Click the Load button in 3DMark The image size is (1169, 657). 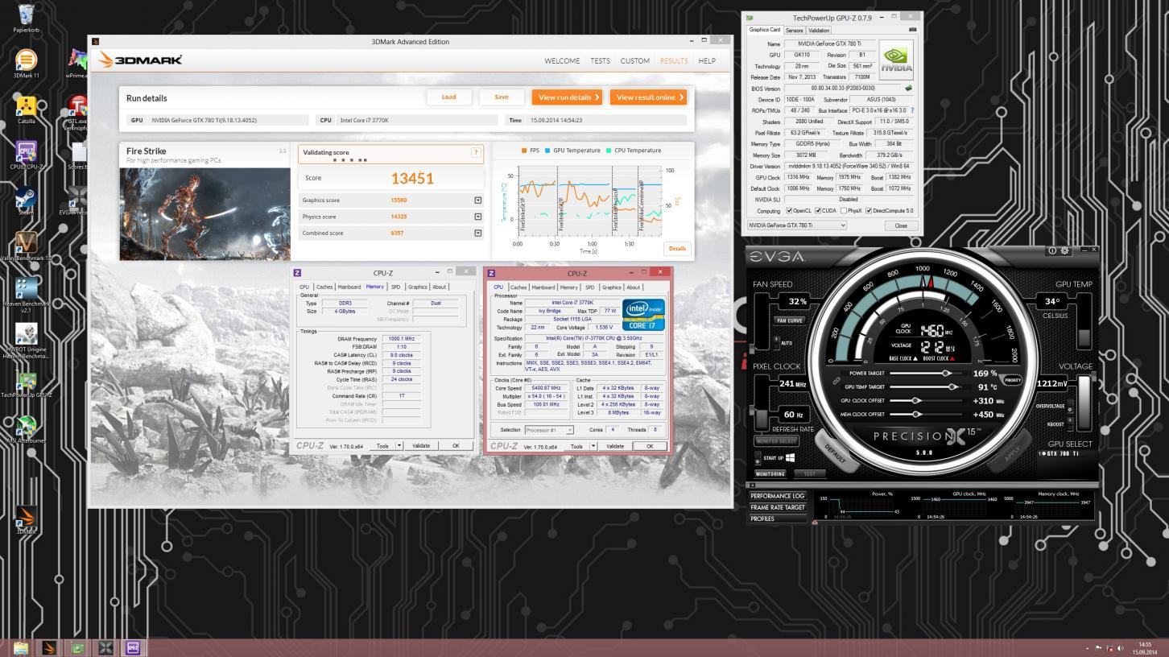449,97
